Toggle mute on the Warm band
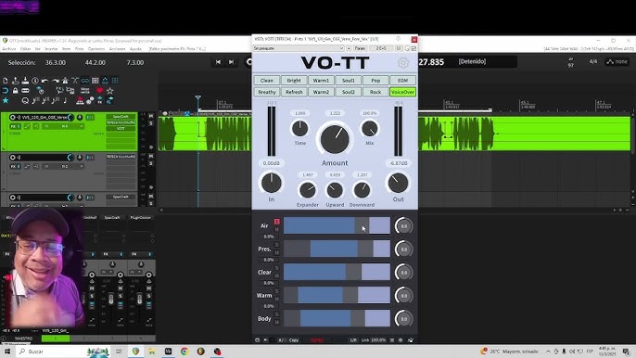Image resolution: width=636 pixels, height=358 pixels. 277,300
